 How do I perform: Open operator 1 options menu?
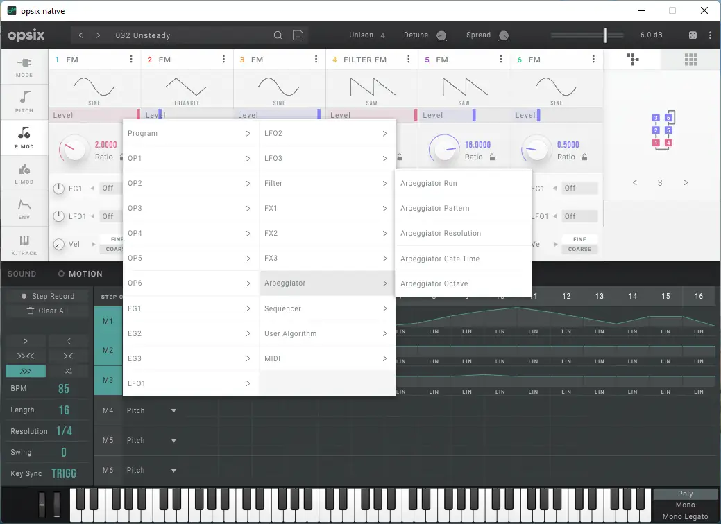tap(131, 59)
